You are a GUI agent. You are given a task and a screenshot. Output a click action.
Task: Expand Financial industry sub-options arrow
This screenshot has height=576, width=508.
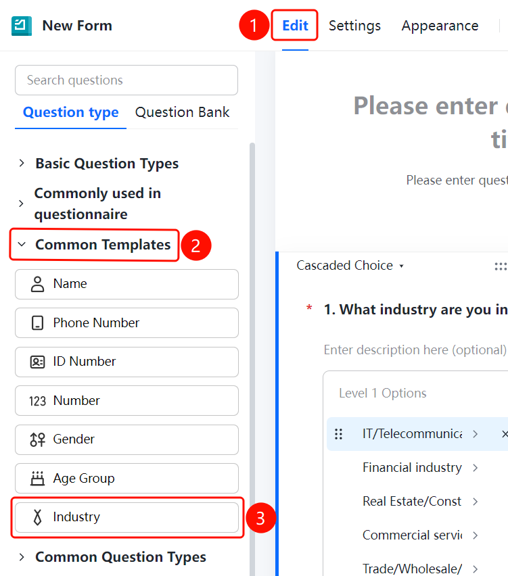click(x=476, y=468)
